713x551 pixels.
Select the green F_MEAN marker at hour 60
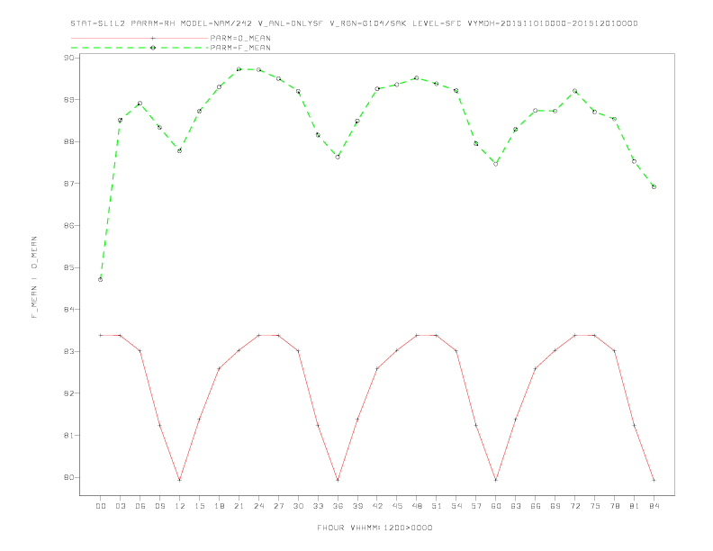click(496, 164)
